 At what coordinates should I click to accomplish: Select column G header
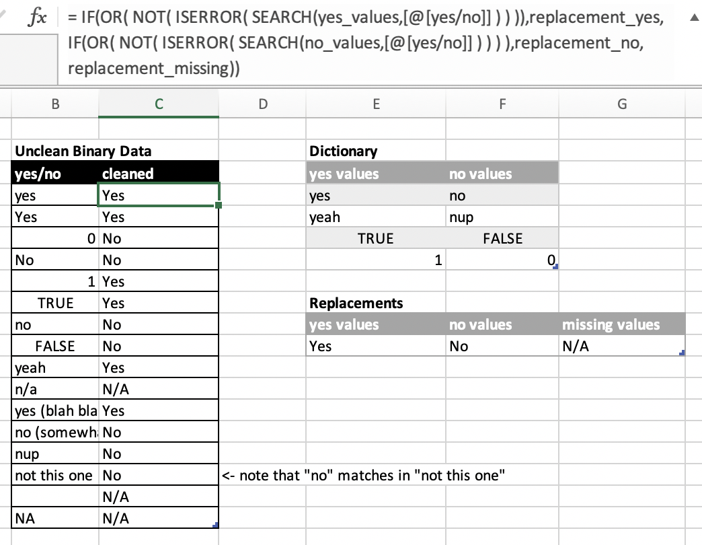(x=621, y=104)
